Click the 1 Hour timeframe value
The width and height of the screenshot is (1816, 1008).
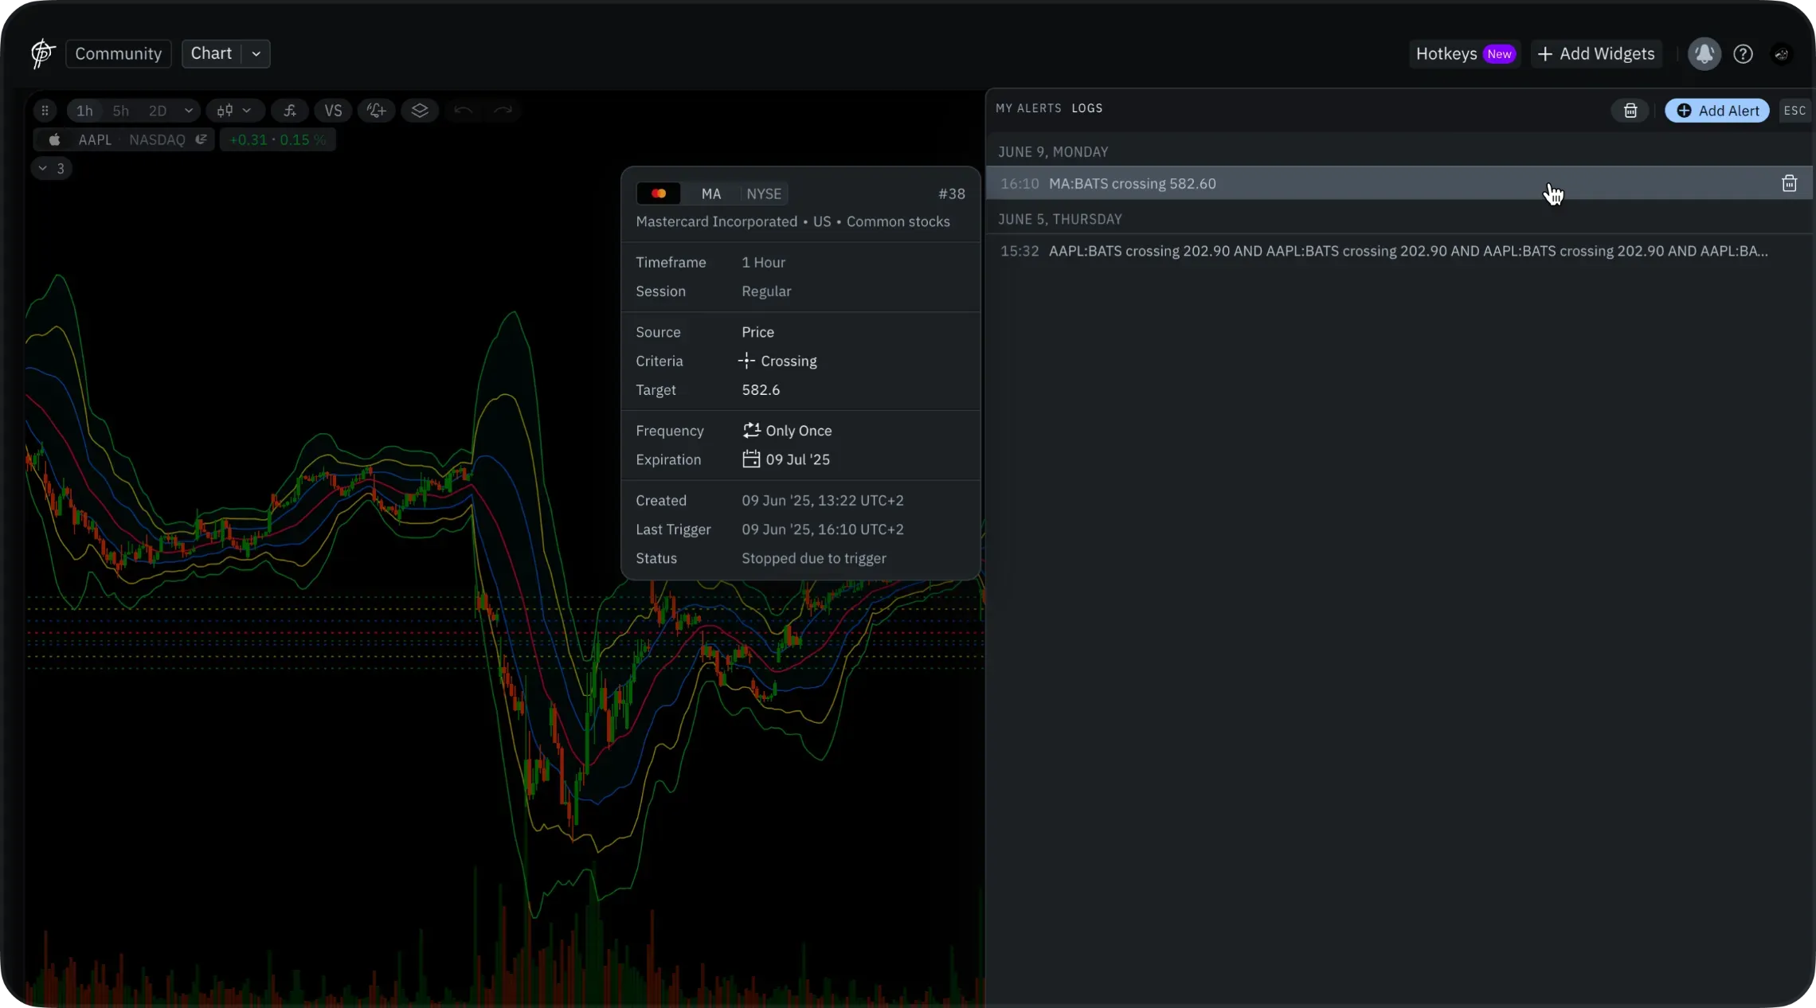pos(764,263)
